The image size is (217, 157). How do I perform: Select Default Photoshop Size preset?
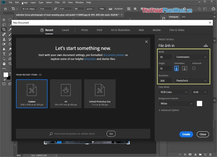[x=100, y=94]
